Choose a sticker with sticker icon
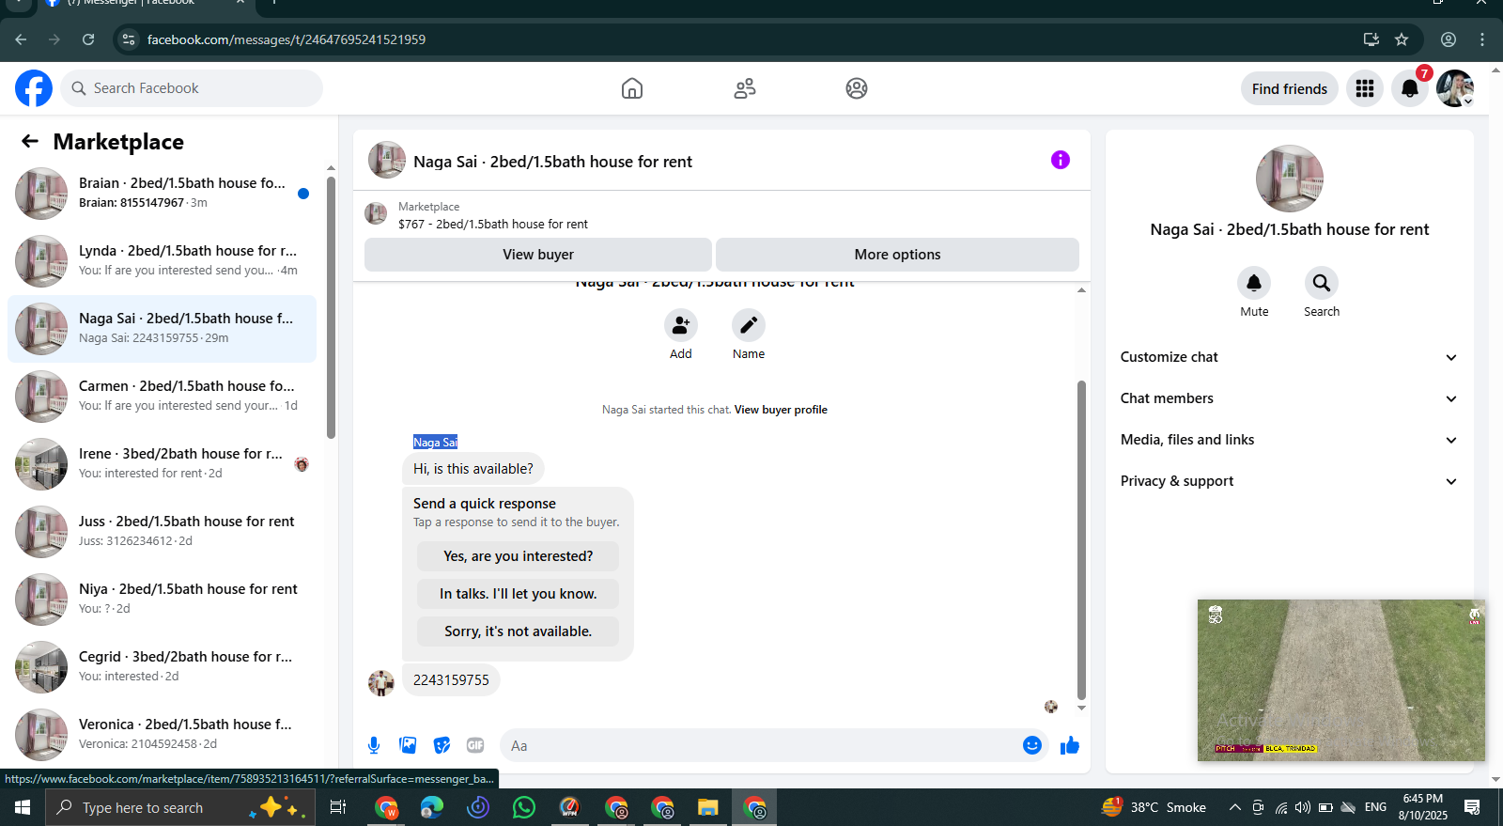 tap(442, 745)
